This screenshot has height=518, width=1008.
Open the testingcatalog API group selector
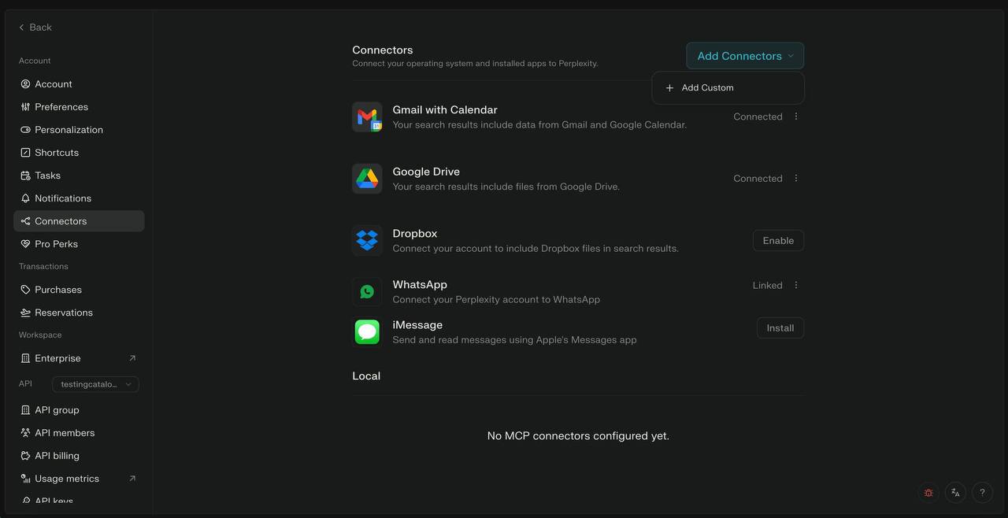tap(95, 384)
